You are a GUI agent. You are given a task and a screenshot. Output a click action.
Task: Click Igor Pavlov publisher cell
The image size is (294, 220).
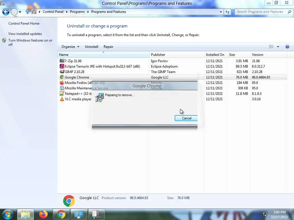[159, 61]
